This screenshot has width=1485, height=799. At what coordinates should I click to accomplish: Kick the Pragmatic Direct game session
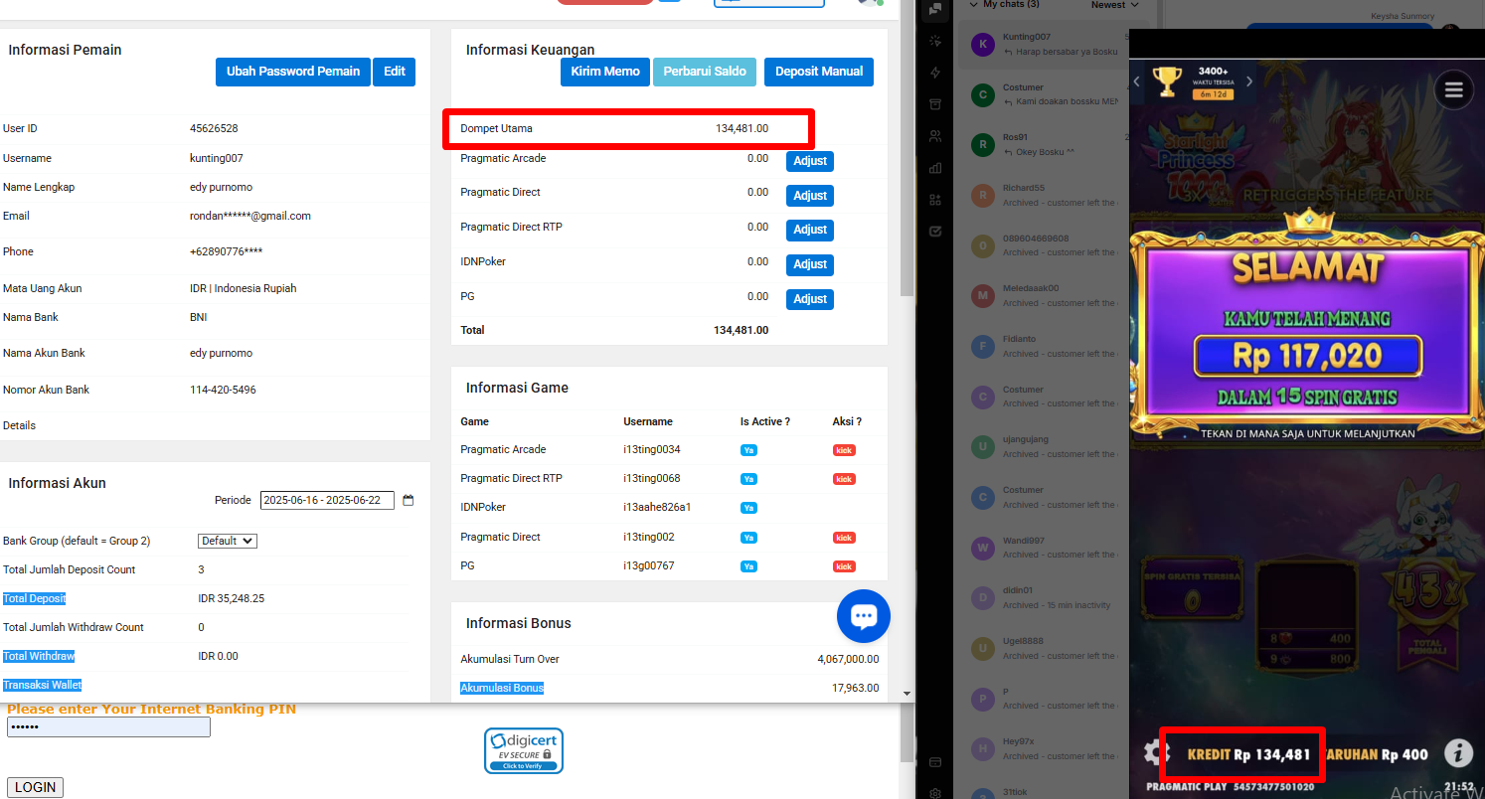pyautogui.click(x=844, y=538)
